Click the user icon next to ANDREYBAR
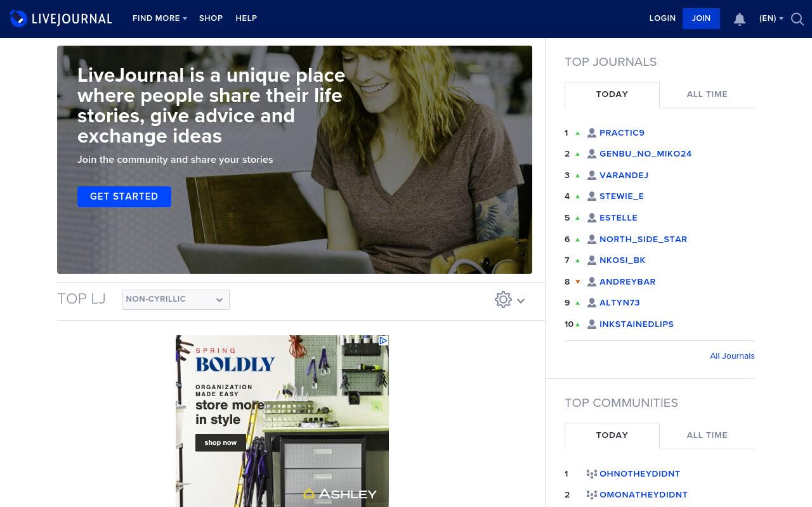This screenshot has width=812, height=507. [592, 282]
